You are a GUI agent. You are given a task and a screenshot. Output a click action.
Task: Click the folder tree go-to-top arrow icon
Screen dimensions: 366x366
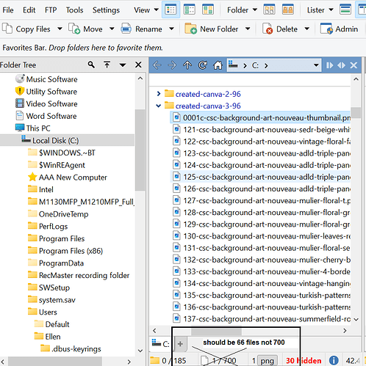point(107,65)
